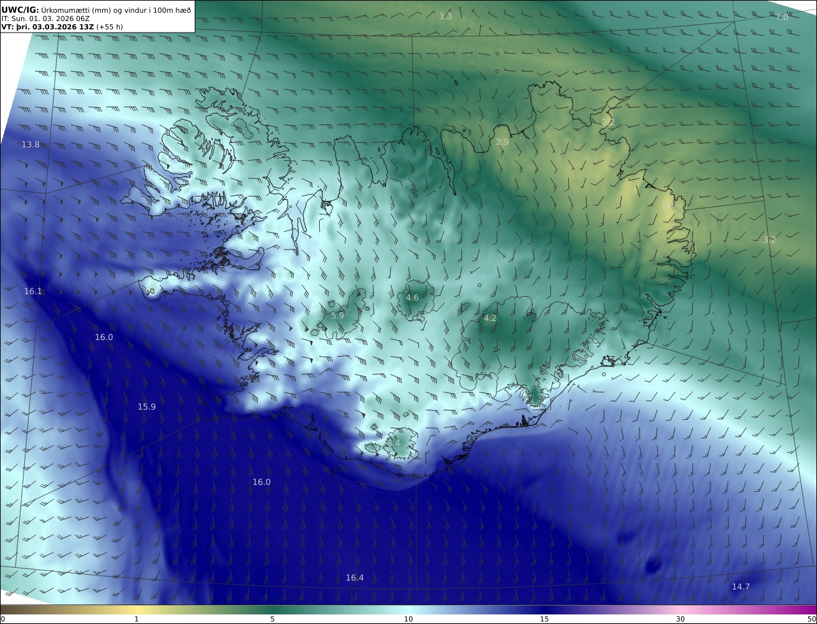Pick the dark green colorbar segment above tick 5
Screen dimensions: 817x624
coord(273,609)
